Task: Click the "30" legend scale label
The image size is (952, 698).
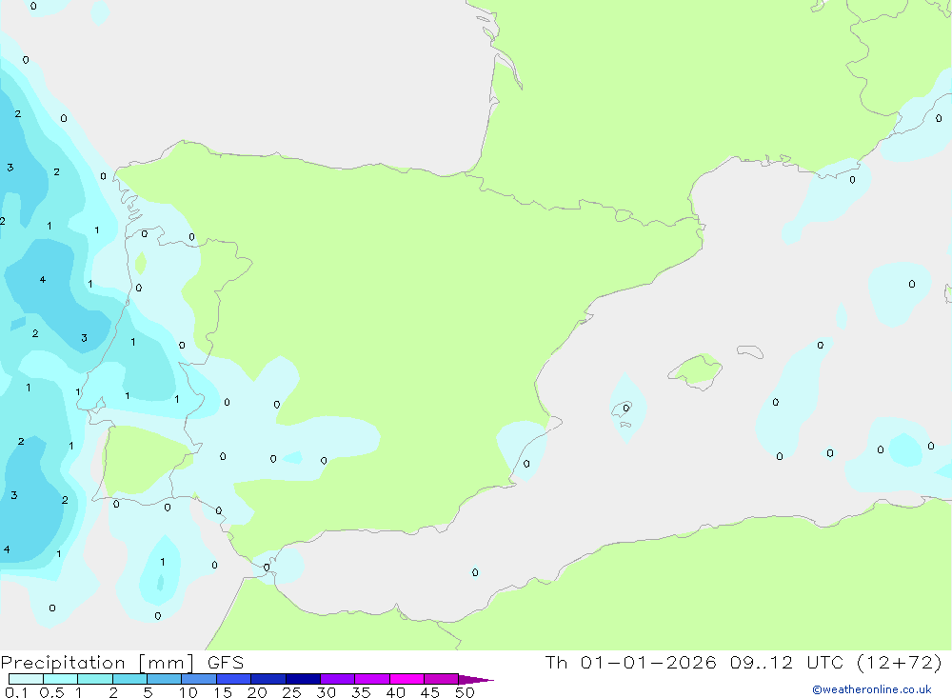Action: (326, 692)
